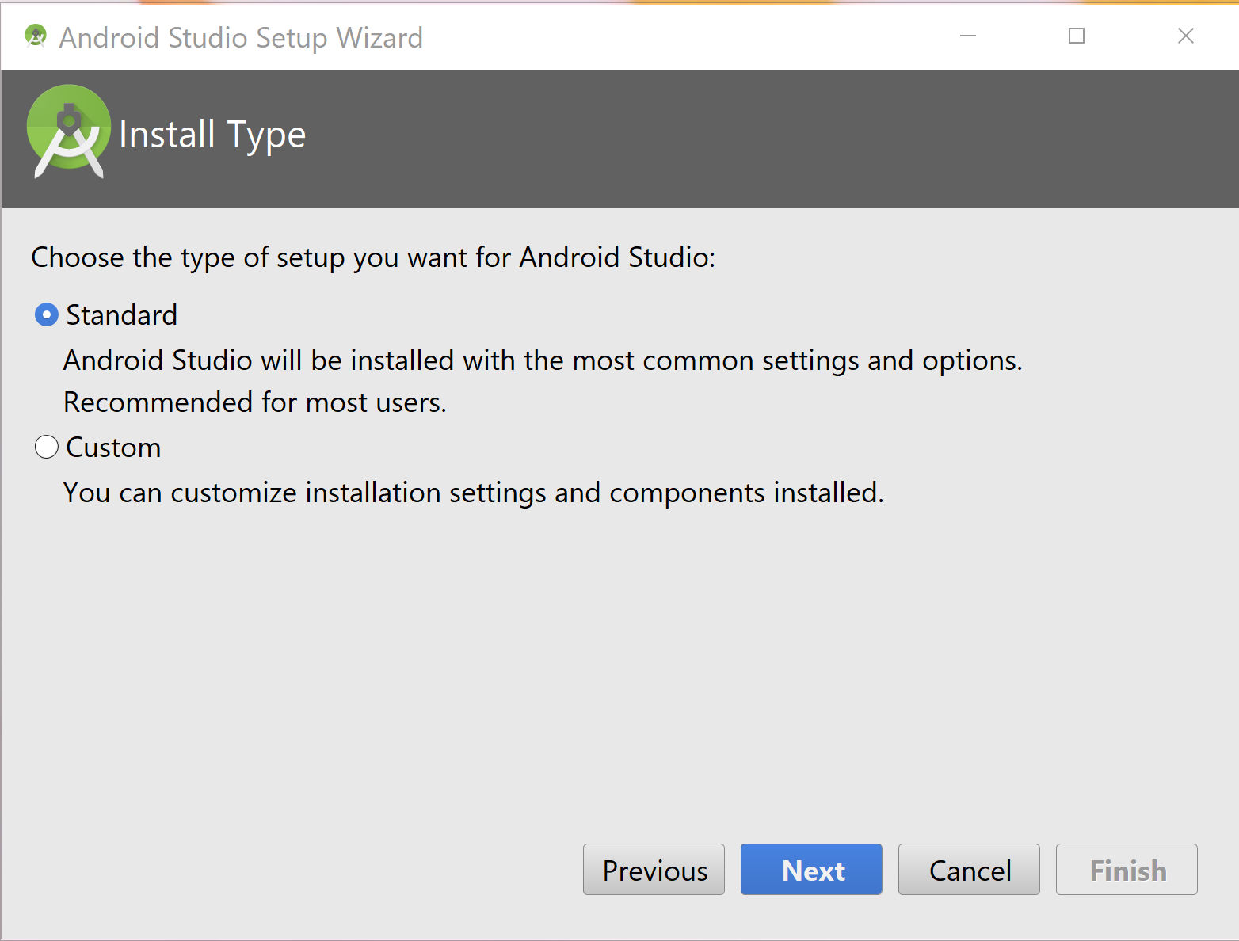This screenshot has width=1239, height=941.
Task: Click the small Android Studio title bar icon
Action: (x=36, y=36)
